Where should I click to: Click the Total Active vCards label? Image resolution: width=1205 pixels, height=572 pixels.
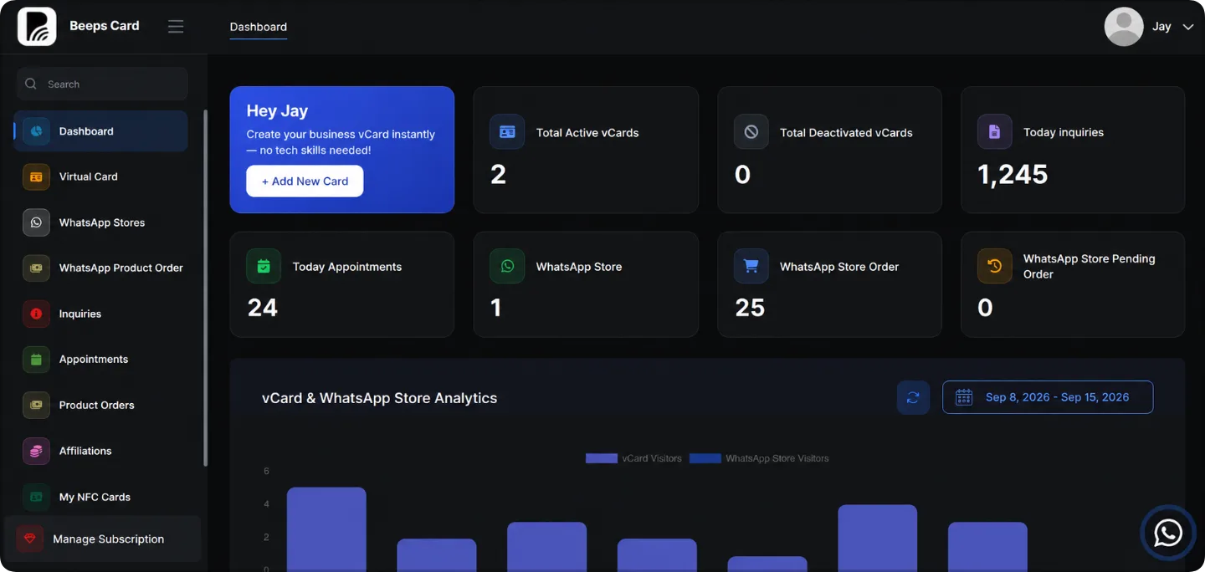click(587, 132)
